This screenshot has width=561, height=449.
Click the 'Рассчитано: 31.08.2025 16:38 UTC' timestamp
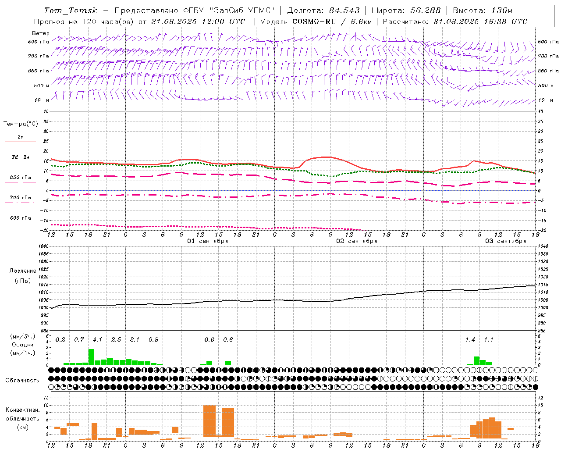[x=455, y=21]
